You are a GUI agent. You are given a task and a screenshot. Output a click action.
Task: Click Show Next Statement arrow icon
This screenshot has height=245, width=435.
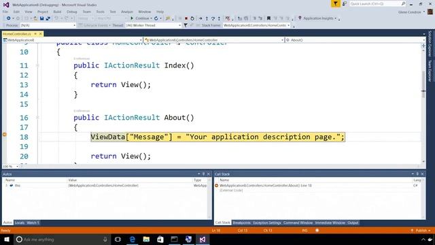tap(201, 18)
